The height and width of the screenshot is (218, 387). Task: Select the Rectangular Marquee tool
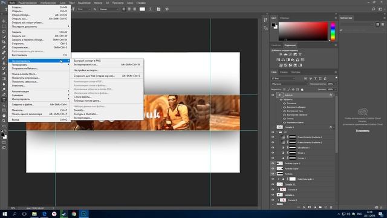(x=4, y=26)
